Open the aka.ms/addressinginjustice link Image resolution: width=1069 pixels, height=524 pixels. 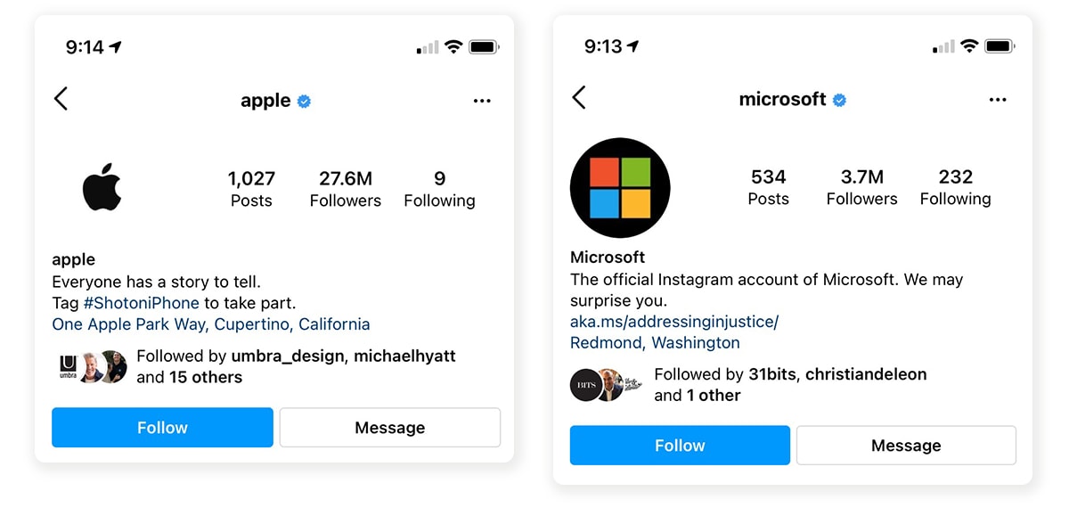click(x=674, y=322)
